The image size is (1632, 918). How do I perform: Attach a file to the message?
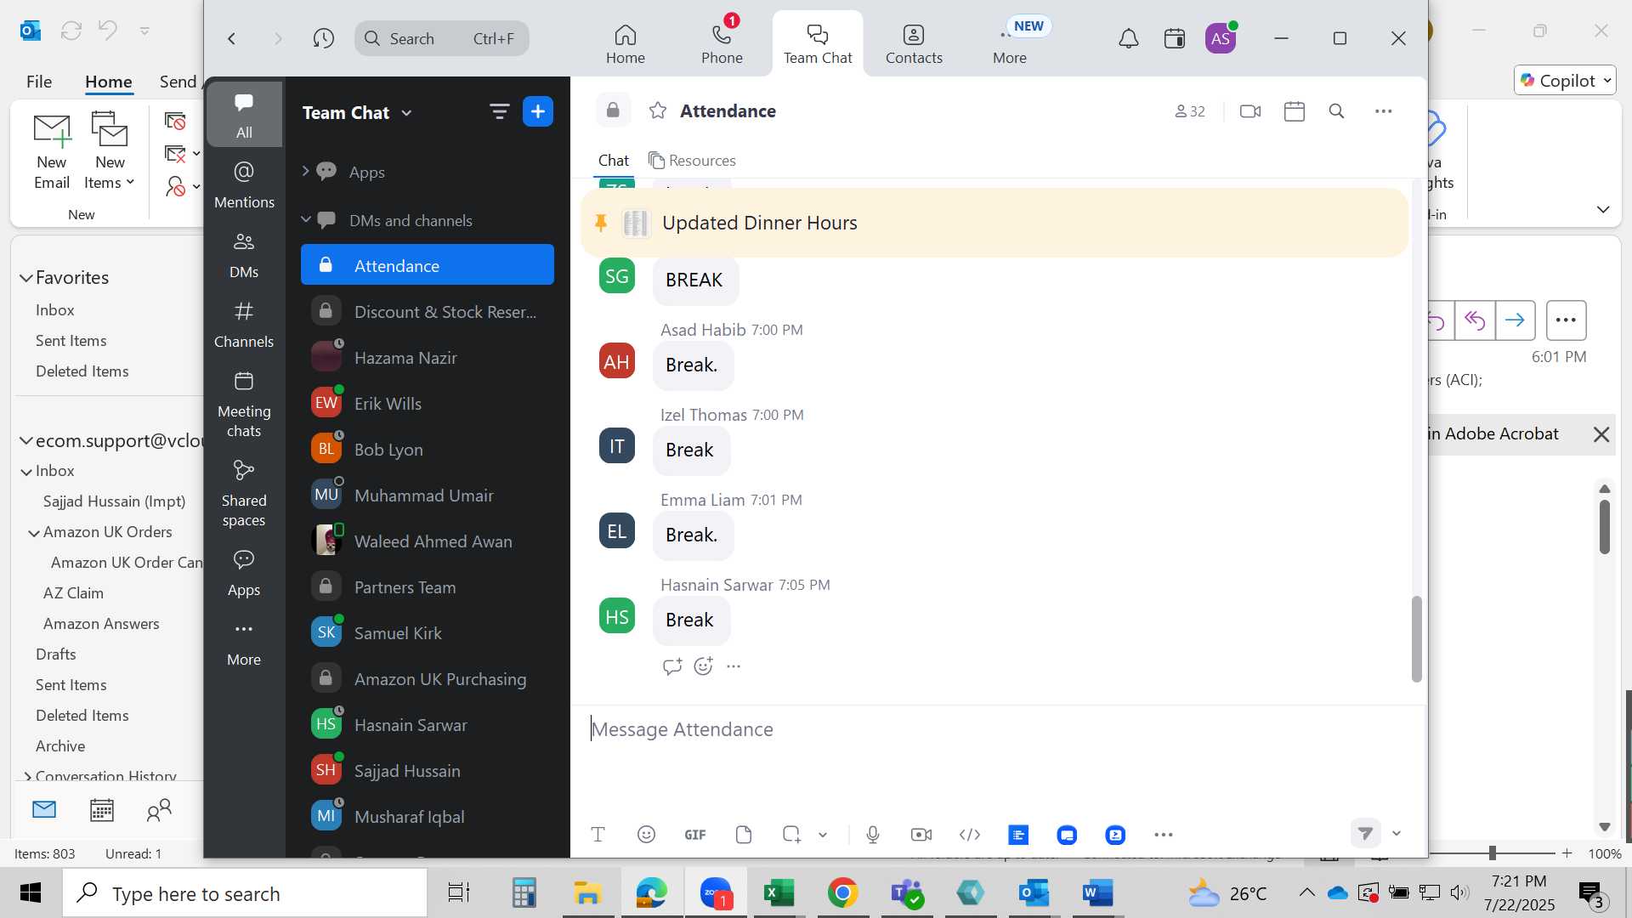pos(744,835)
